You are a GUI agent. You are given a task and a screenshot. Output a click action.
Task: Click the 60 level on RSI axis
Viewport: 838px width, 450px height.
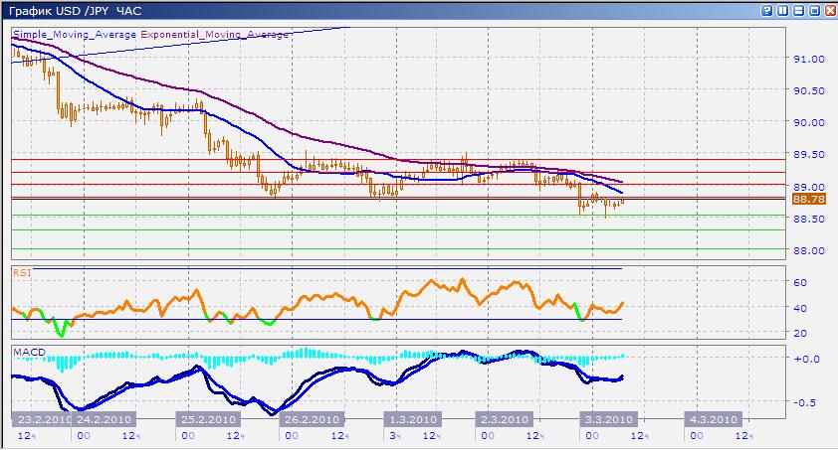[797, 283]
